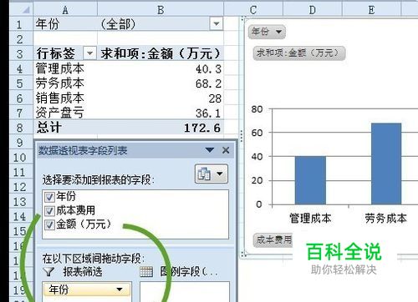Click the 销售成本 row label cell
Screen dimensions: 418x302
click(65, 98)
